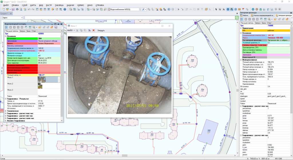Collapse the Основное group in well panel
The image size is (293, 160).
coord(6,36)
